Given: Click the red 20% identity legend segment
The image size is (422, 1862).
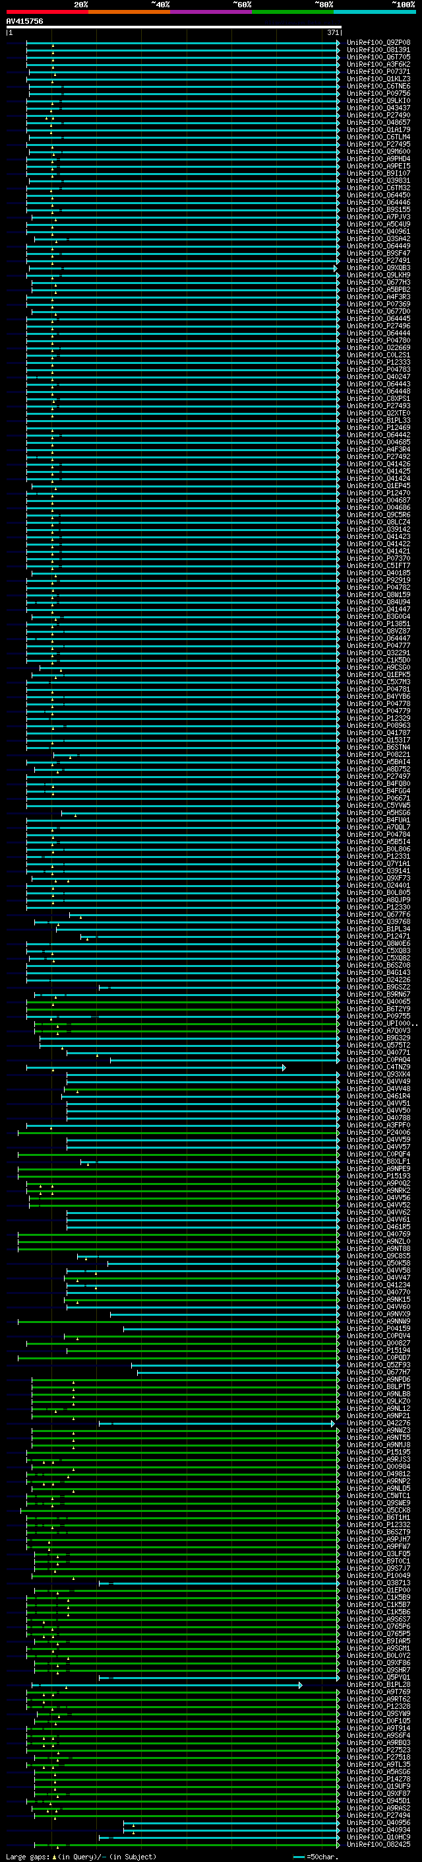Looking at the screenshot, I should (x=47, y=12).
